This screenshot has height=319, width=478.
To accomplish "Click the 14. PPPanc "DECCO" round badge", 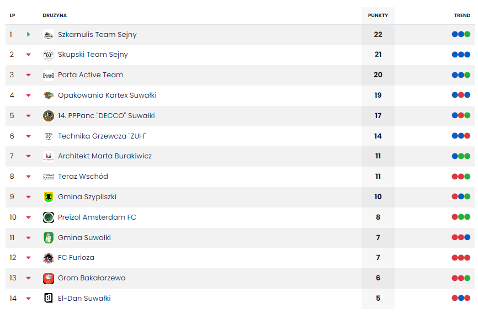I will point(49,116).
